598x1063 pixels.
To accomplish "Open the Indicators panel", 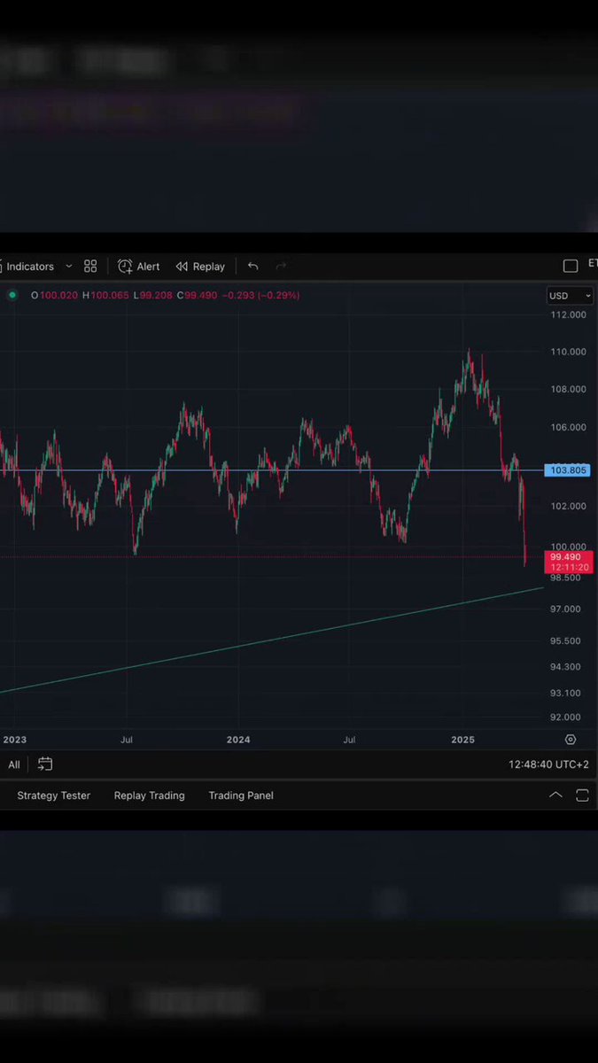I will [x=29, y=267].
